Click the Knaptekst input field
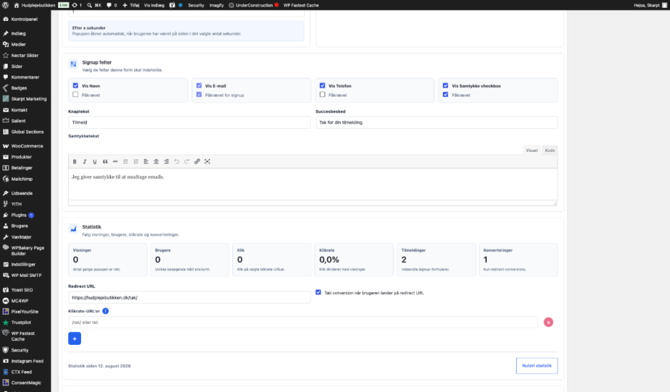 coord(189,122)
